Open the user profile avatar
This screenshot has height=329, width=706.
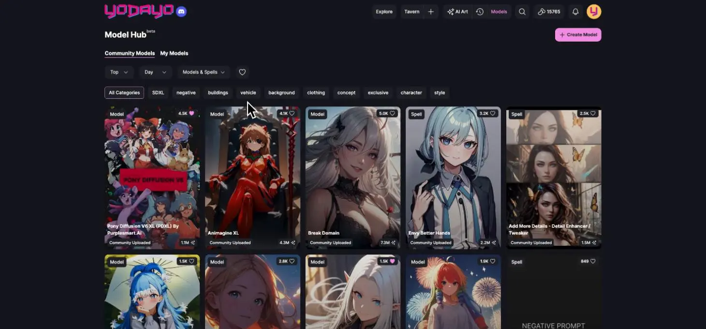594,12
